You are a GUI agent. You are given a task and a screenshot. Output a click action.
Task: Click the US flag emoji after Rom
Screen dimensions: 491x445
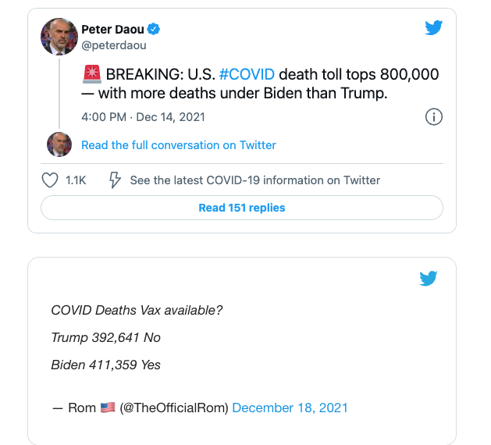pyautogui.click(x=108, y=408)
